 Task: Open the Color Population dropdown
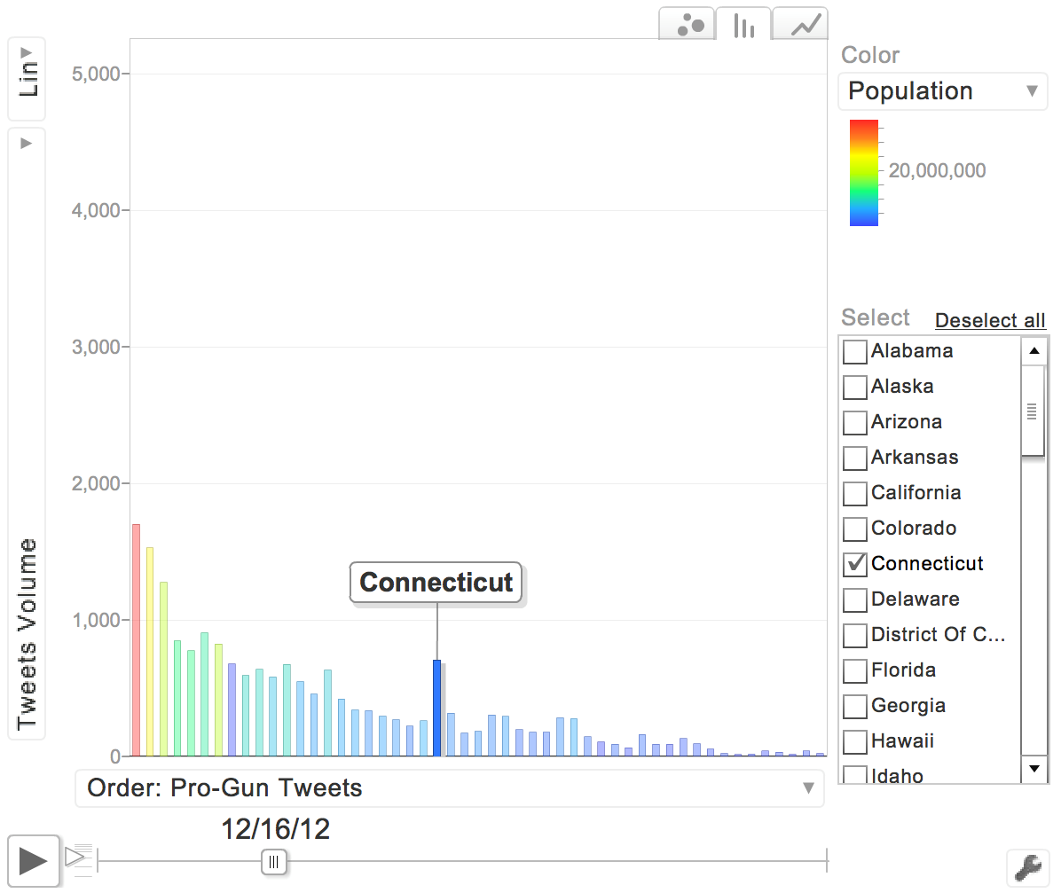(942, 91)
